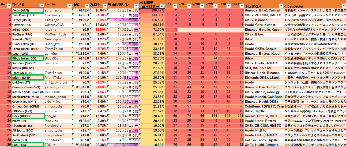Open the 価格 column filter dropdown
The height and width of the screenshot is (147, 346).
pyautogui.click(x=87, y=6)
